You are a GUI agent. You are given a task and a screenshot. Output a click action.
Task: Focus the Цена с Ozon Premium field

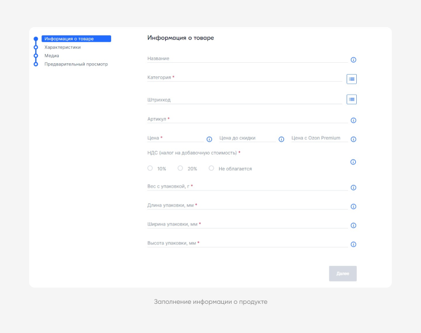coord(320,138)
